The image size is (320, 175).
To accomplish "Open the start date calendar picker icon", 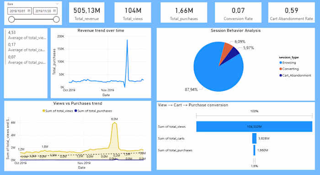I will [x=29, y=11].
